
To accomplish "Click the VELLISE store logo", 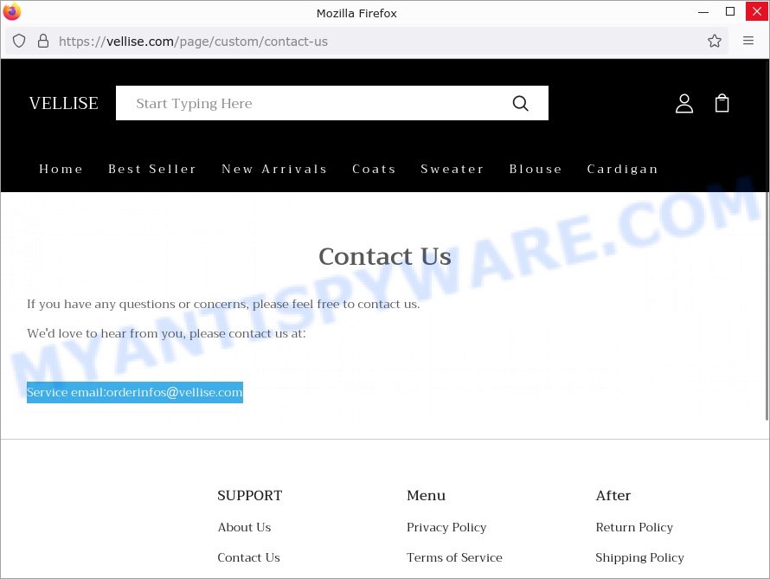I will pos(64,103).
